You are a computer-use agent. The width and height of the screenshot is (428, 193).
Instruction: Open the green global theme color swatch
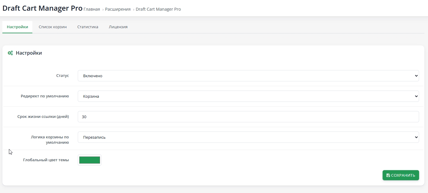[90, 160]
